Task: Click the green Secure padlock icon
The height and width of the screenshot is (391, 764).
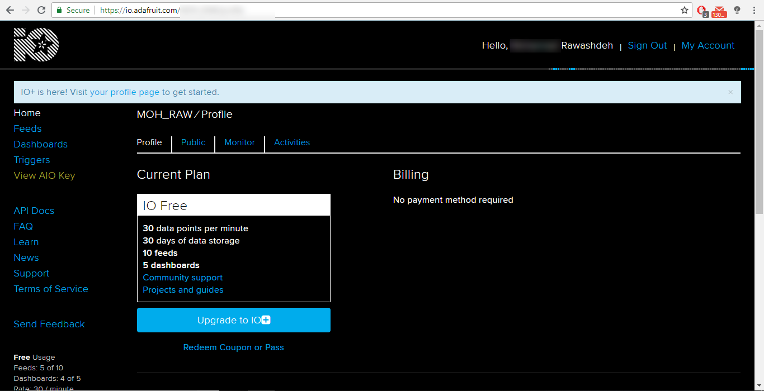Action: click(59, 10)
